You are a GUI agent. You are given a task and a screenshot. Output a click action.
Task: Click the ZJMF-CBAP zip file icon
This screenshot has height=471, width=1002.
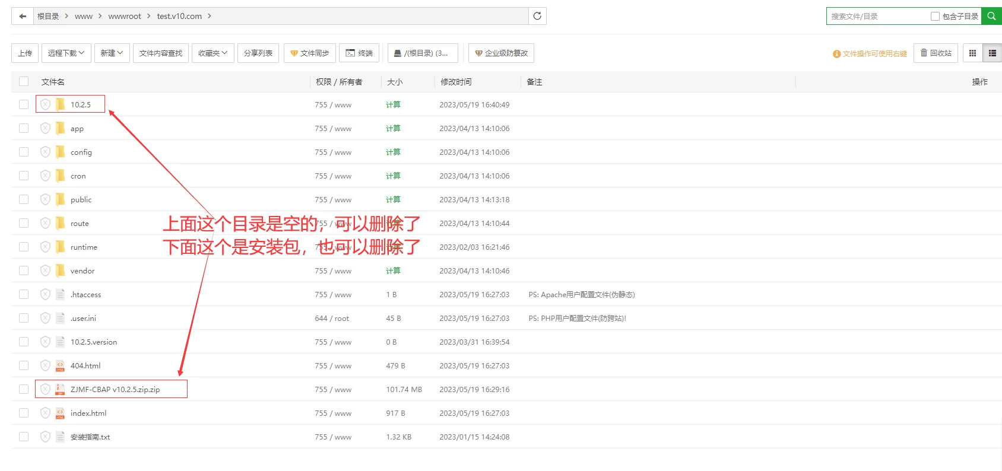(x=60, y=389)
